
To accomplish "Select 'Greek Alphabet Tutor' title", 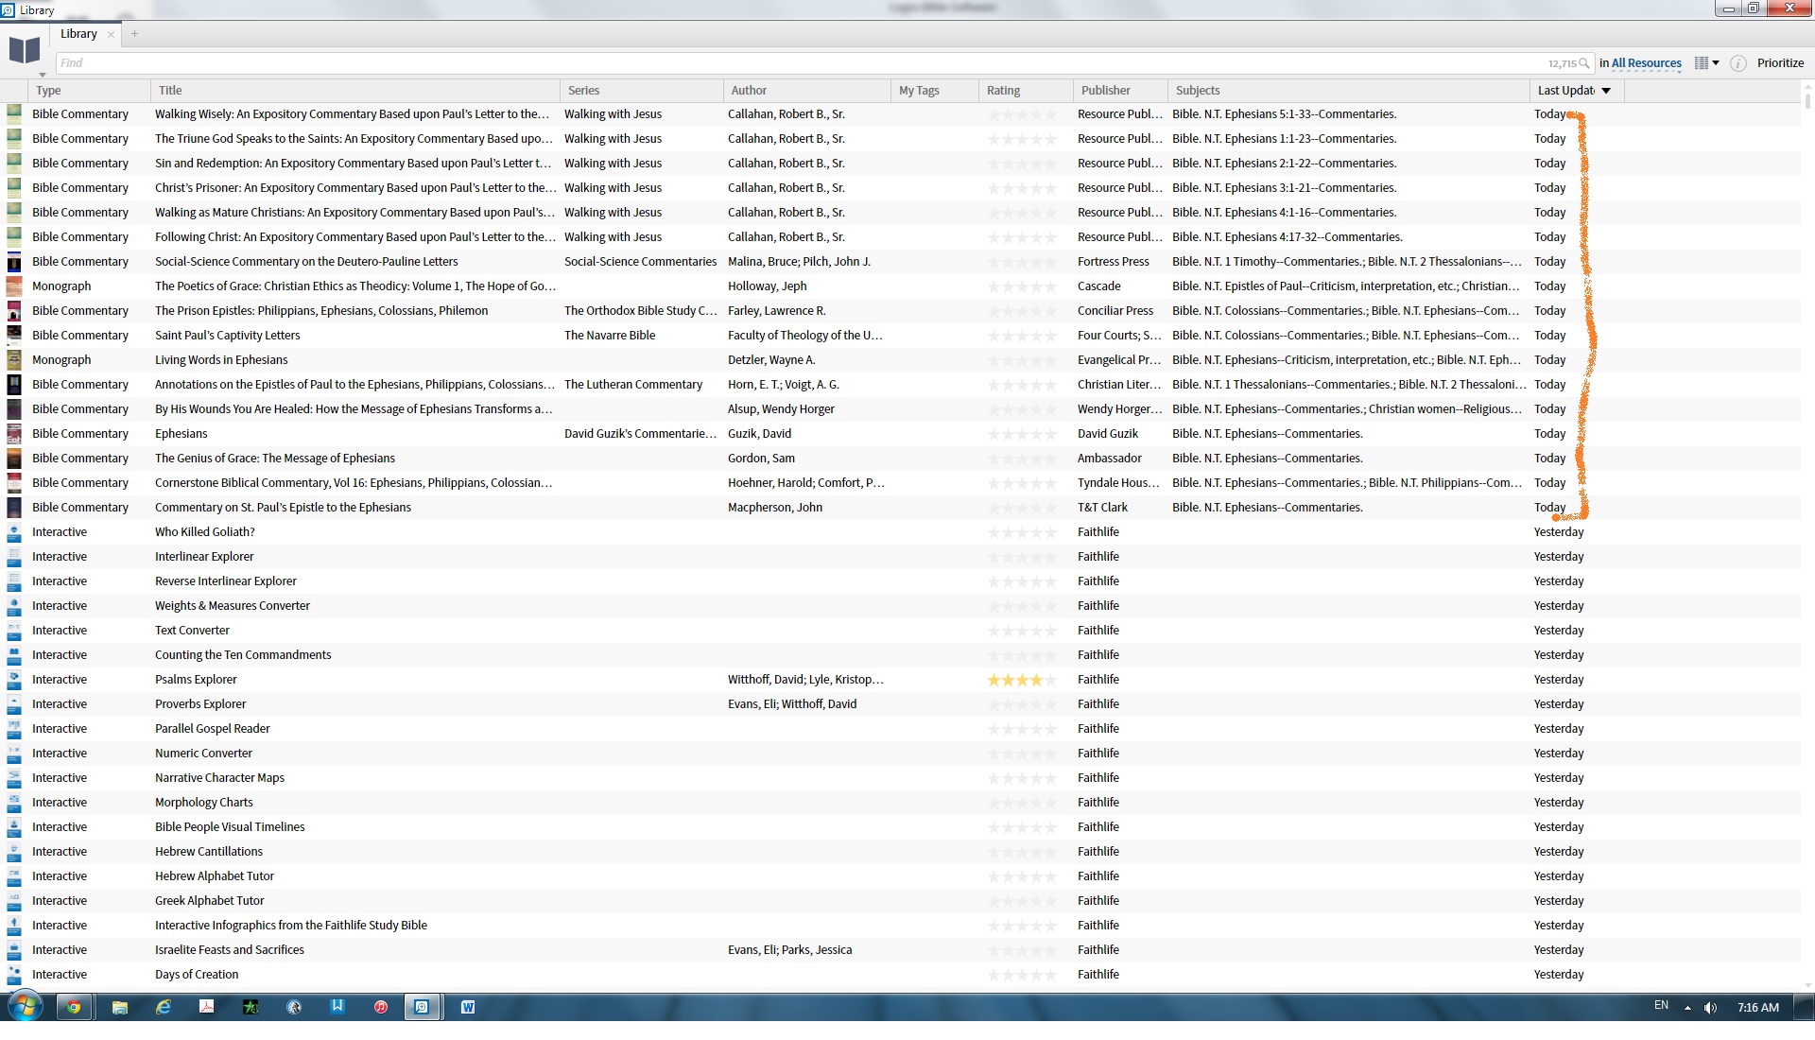I will tap(210, 901).
